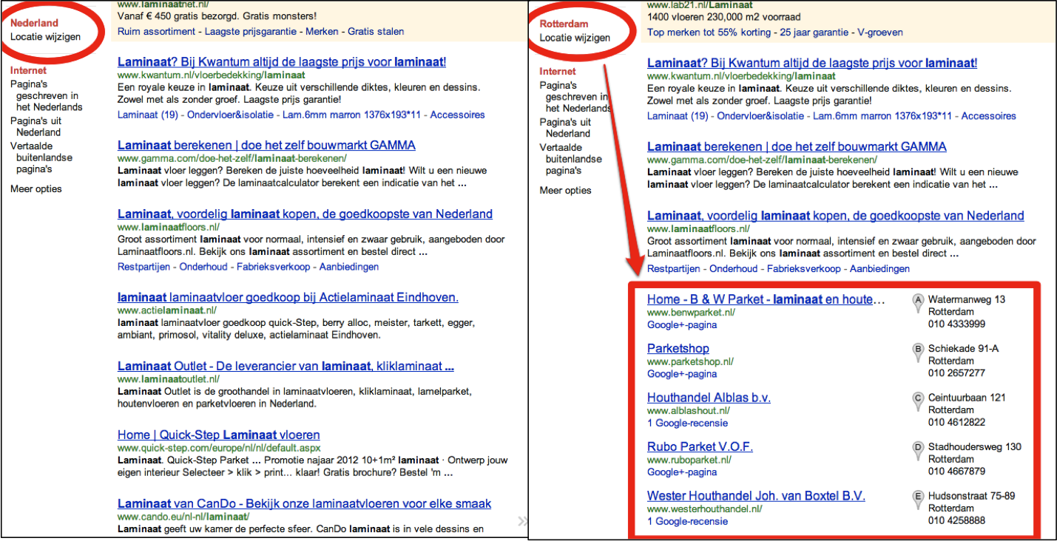The image size is (1057, 541).
Task: Open '1 Google-recensie' under Wester Houthandel
Action: coord(687,521)
